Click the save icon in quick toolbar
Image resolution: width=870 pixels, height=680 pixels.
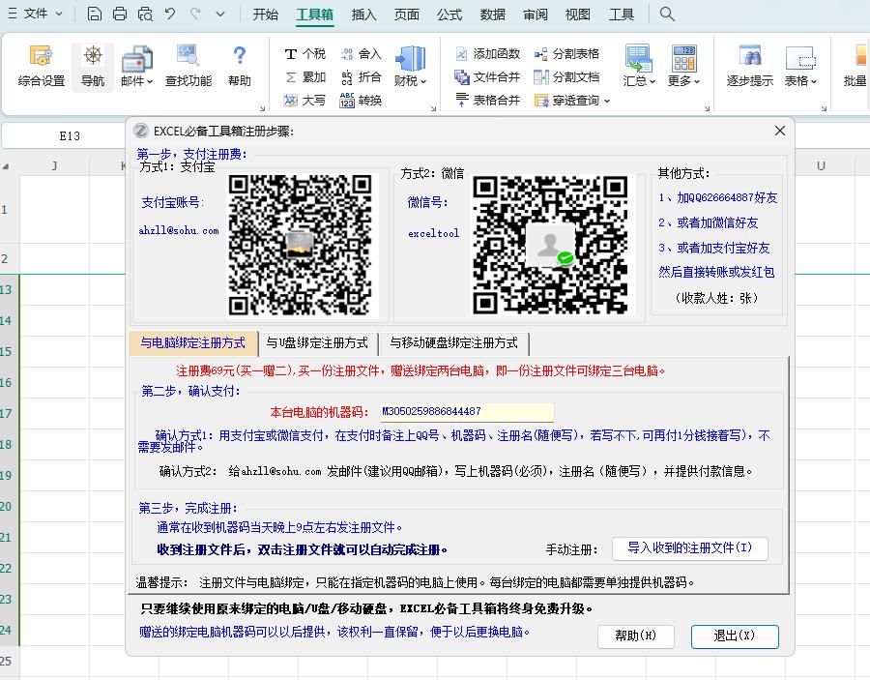click(95, 14)
